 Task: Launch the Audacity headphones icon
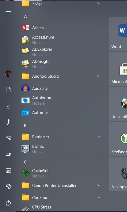point(26,88)
